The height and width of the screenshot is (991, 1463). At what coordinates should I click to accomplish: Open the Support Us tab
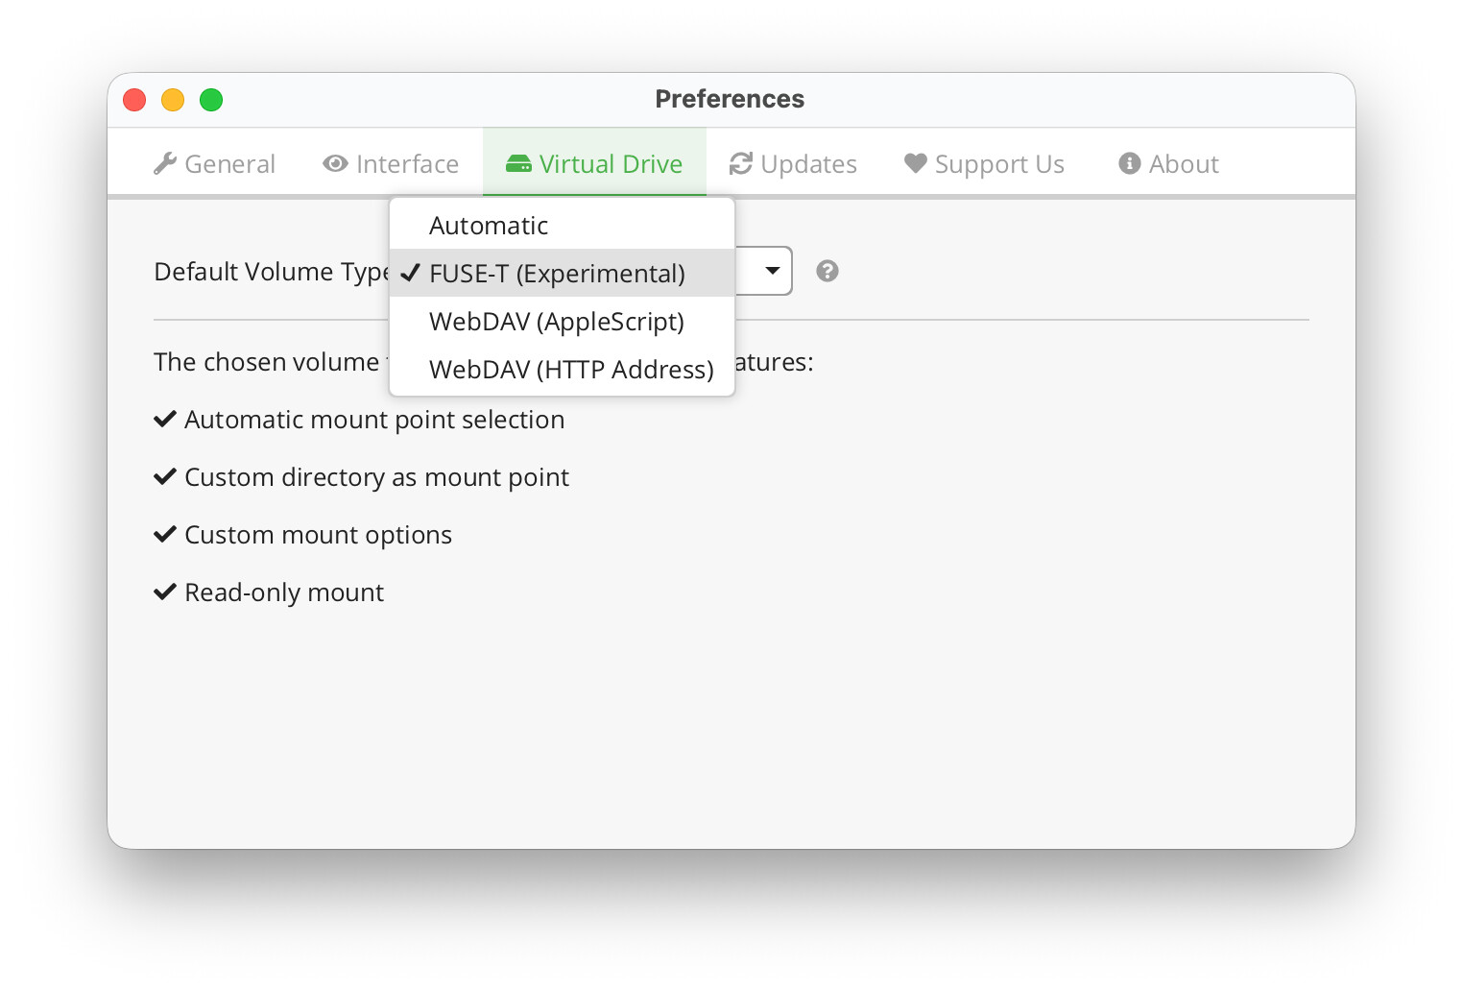point(984,164)
